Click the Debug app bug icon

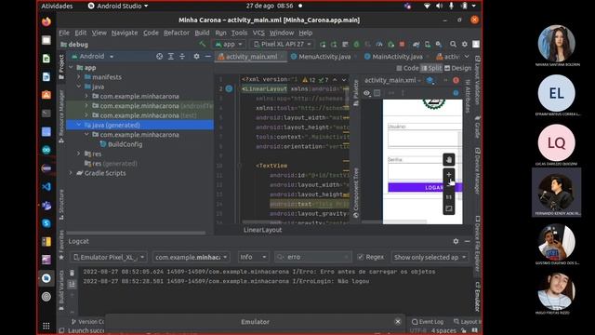tap(356, 45)
